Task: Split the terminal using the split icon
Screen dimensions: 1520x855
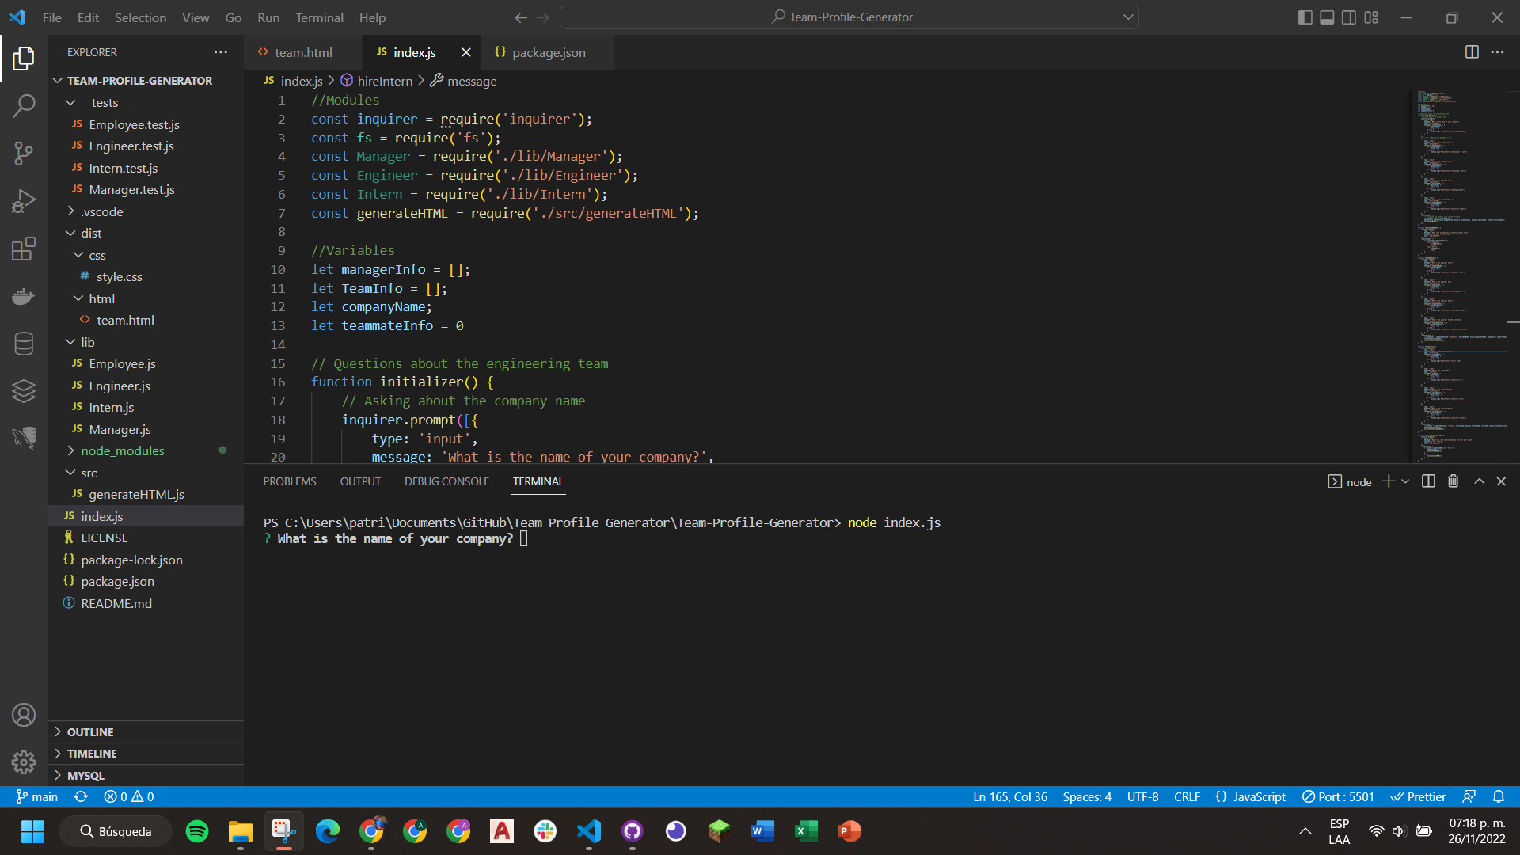Action: click(x=1427, y=481)
